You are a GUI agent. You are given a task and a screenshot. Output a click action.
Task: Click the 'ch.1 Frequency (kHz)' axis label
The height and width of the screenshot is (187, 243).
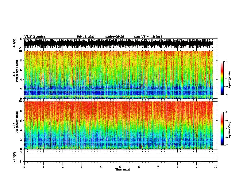16,71
